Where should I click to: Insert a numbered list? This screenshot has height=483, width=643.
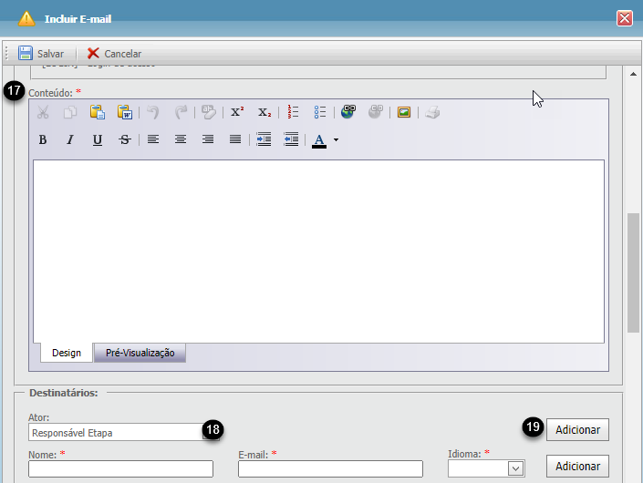point(293,112)
